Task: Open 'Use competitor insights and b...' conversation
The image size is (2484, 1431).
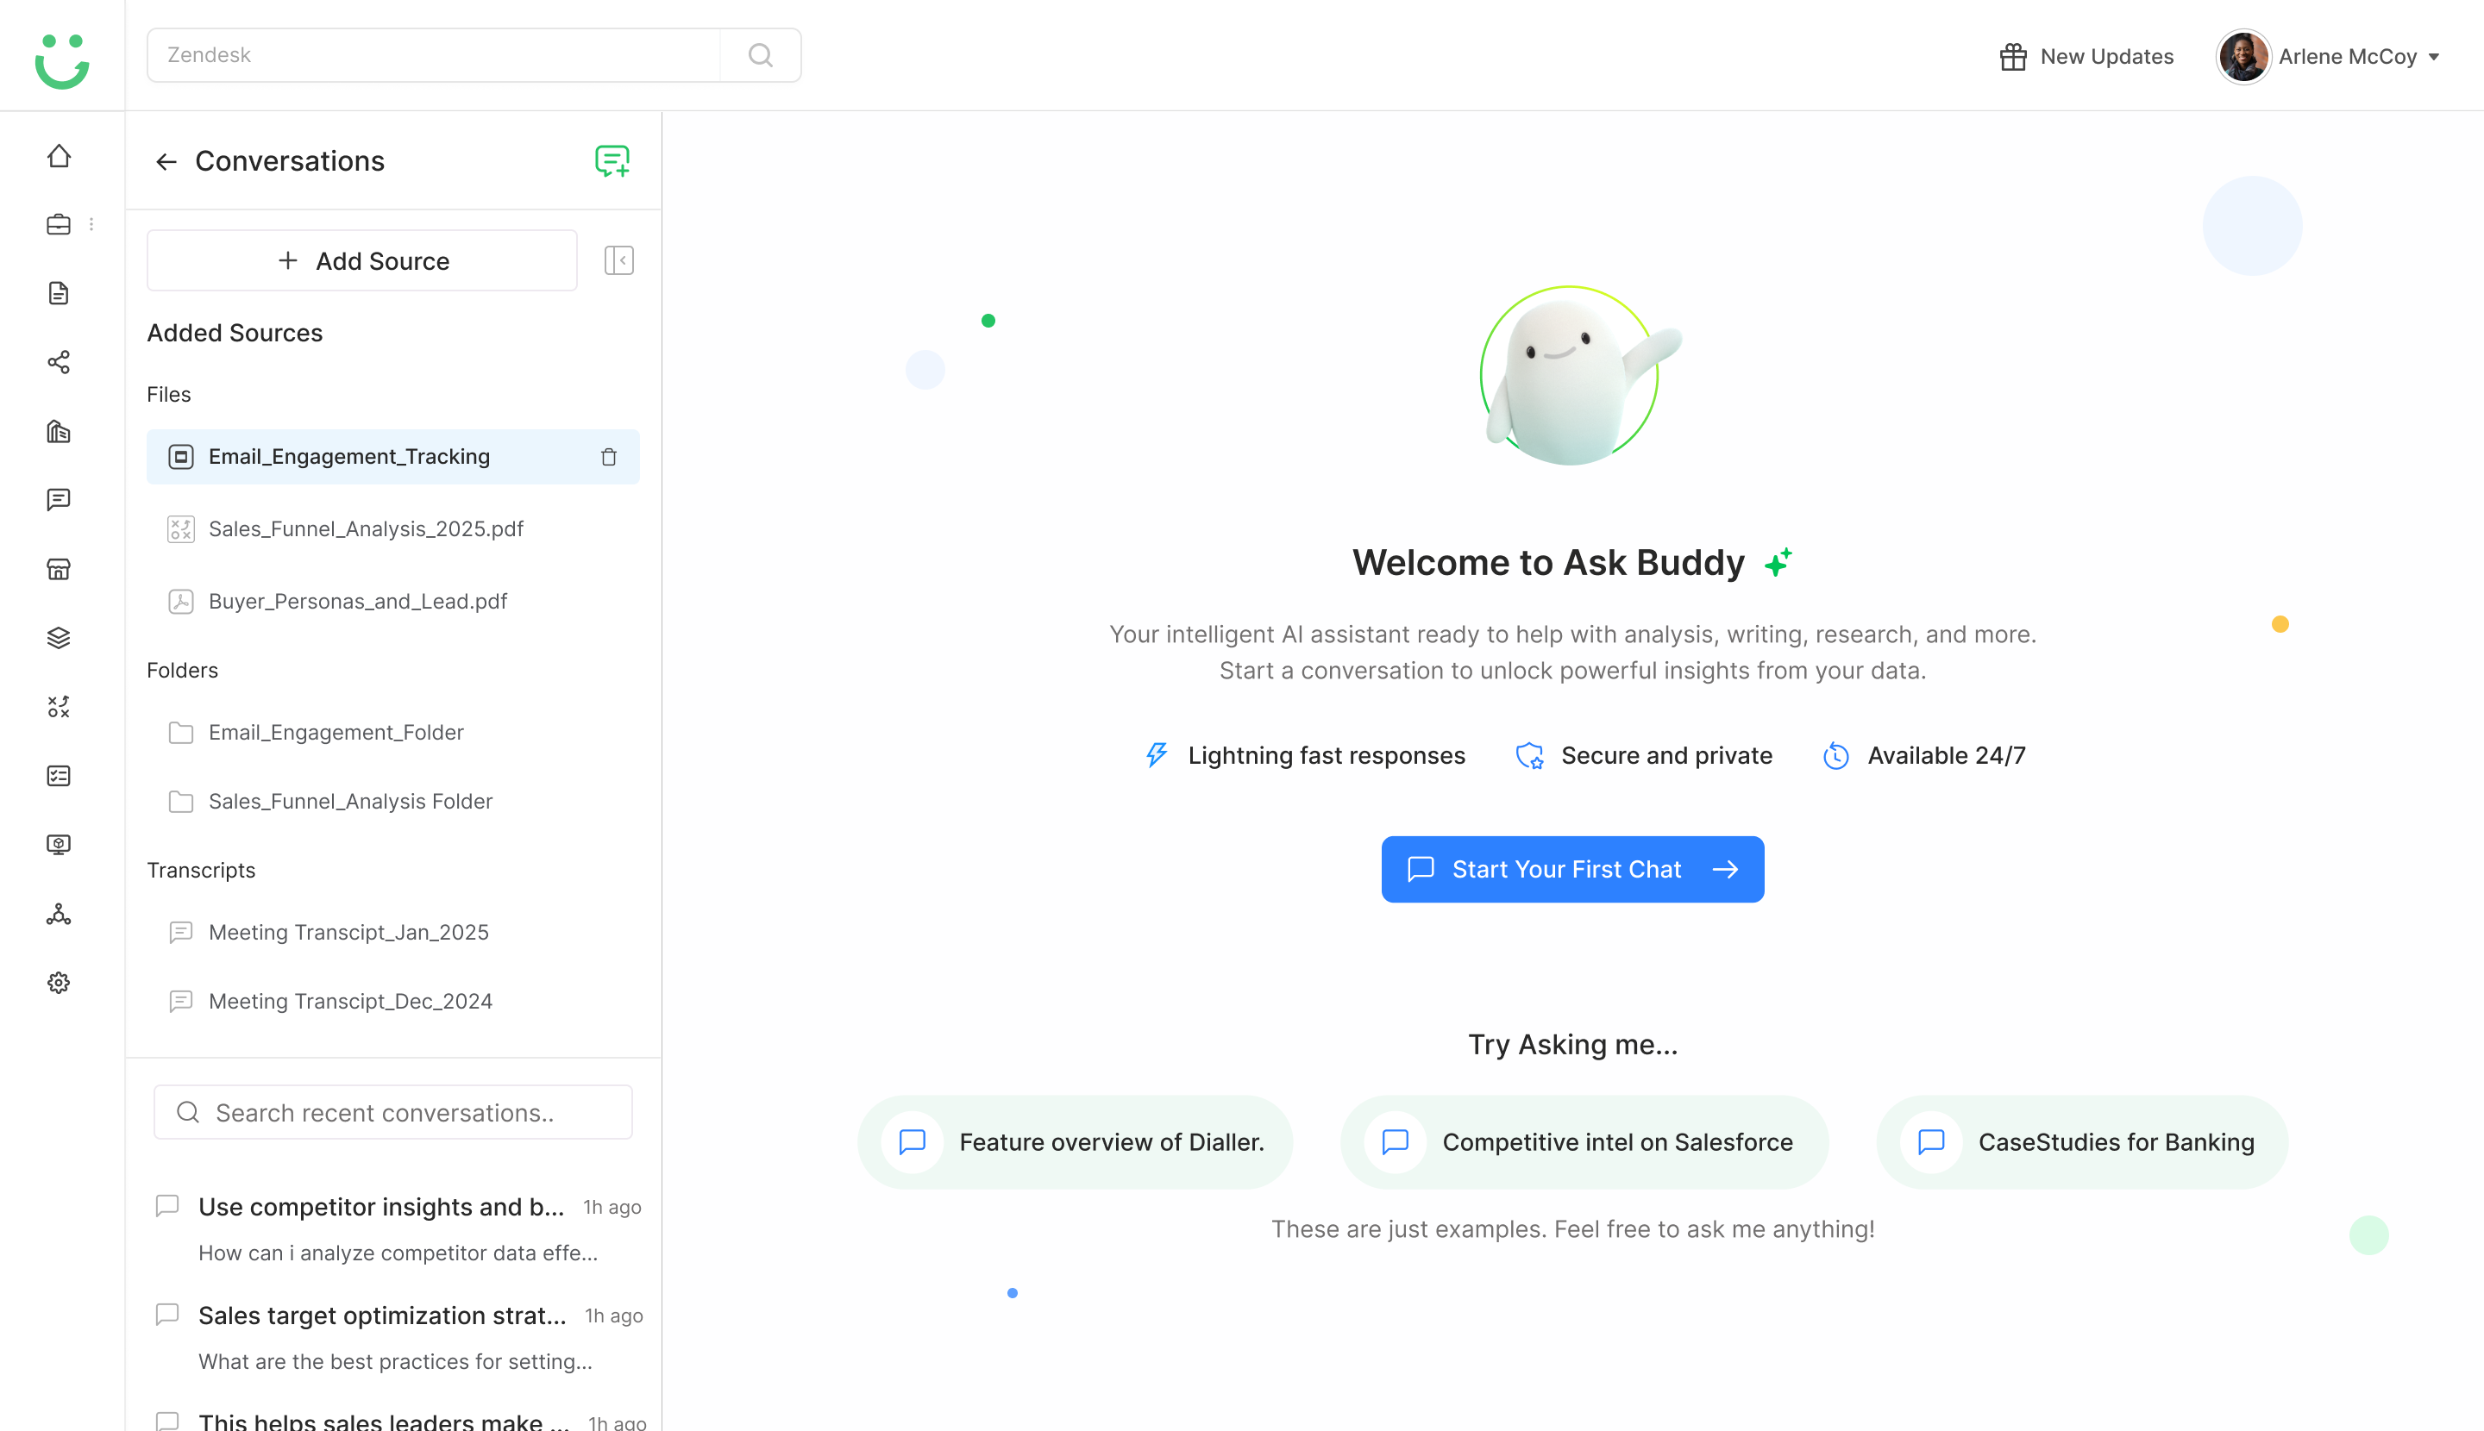Action: point(398,1228)
